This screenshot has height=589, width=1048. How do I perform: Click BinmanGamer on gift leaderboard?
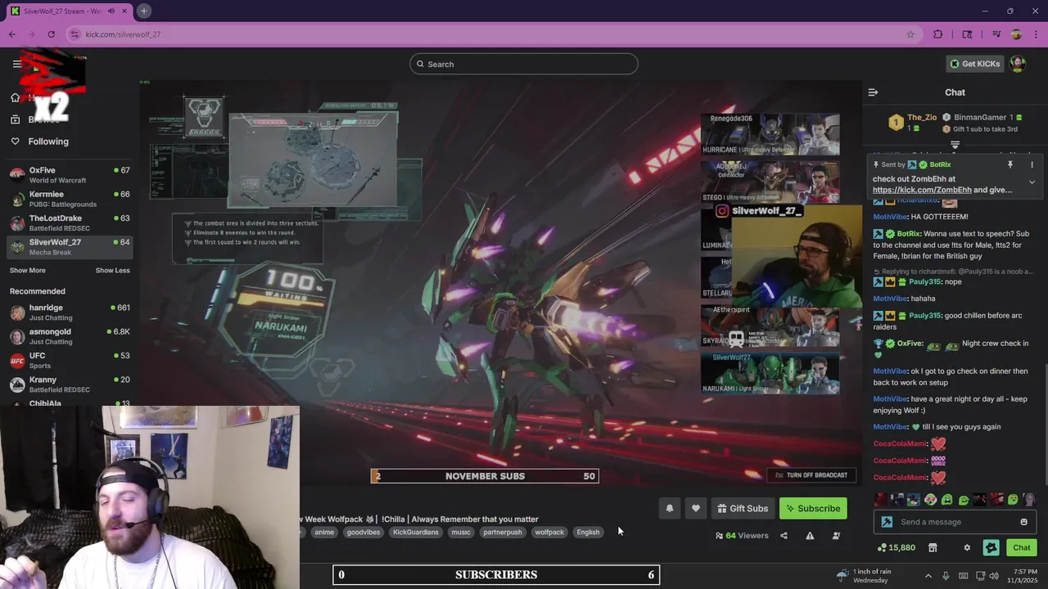click(x=980, y=118)
